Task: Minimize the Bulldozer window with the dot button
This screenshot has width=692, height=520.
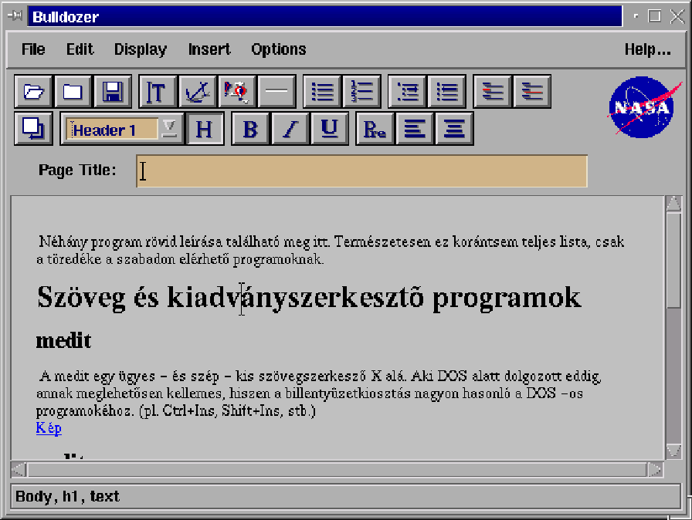Action: 636,16
